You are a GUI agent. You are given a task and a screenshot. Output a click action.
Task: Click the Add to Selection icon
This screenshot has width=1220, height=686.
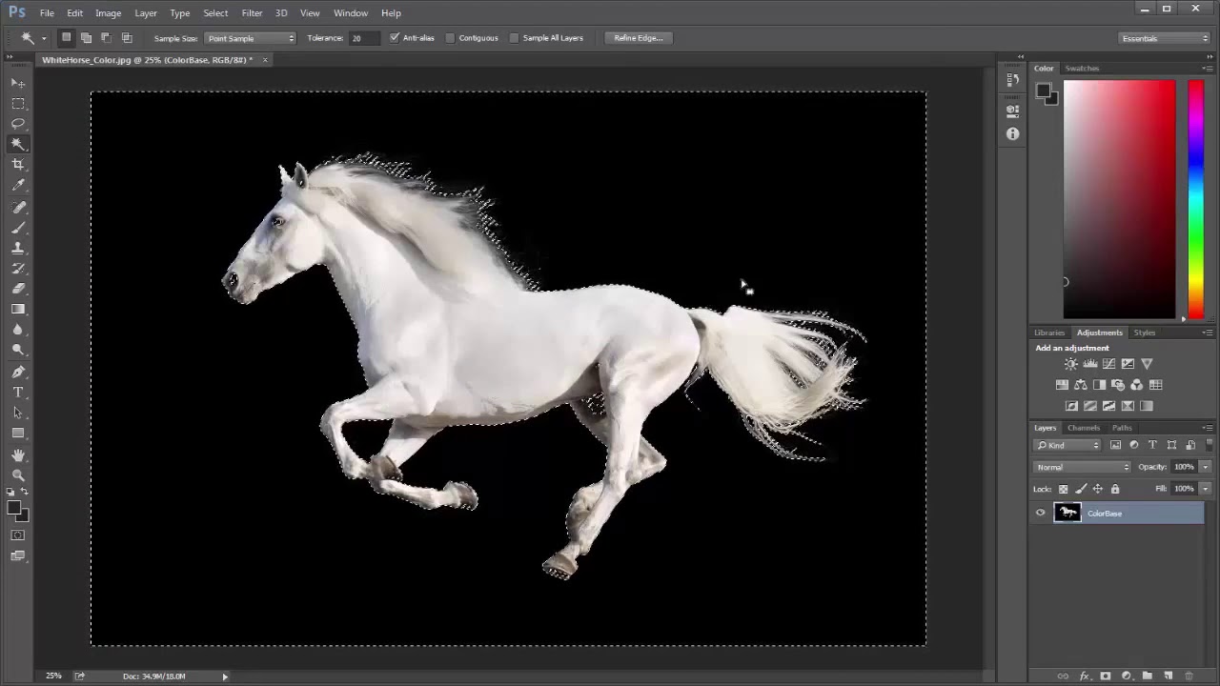86,38
